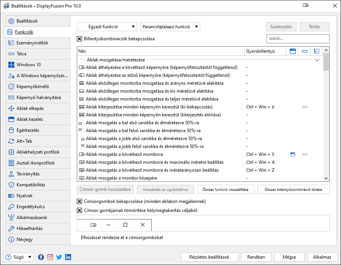This screenshot has height=265, width=341.
Task: Toggle Címsor gombjainak tömörítése checkbox
Action: point(79,210)
